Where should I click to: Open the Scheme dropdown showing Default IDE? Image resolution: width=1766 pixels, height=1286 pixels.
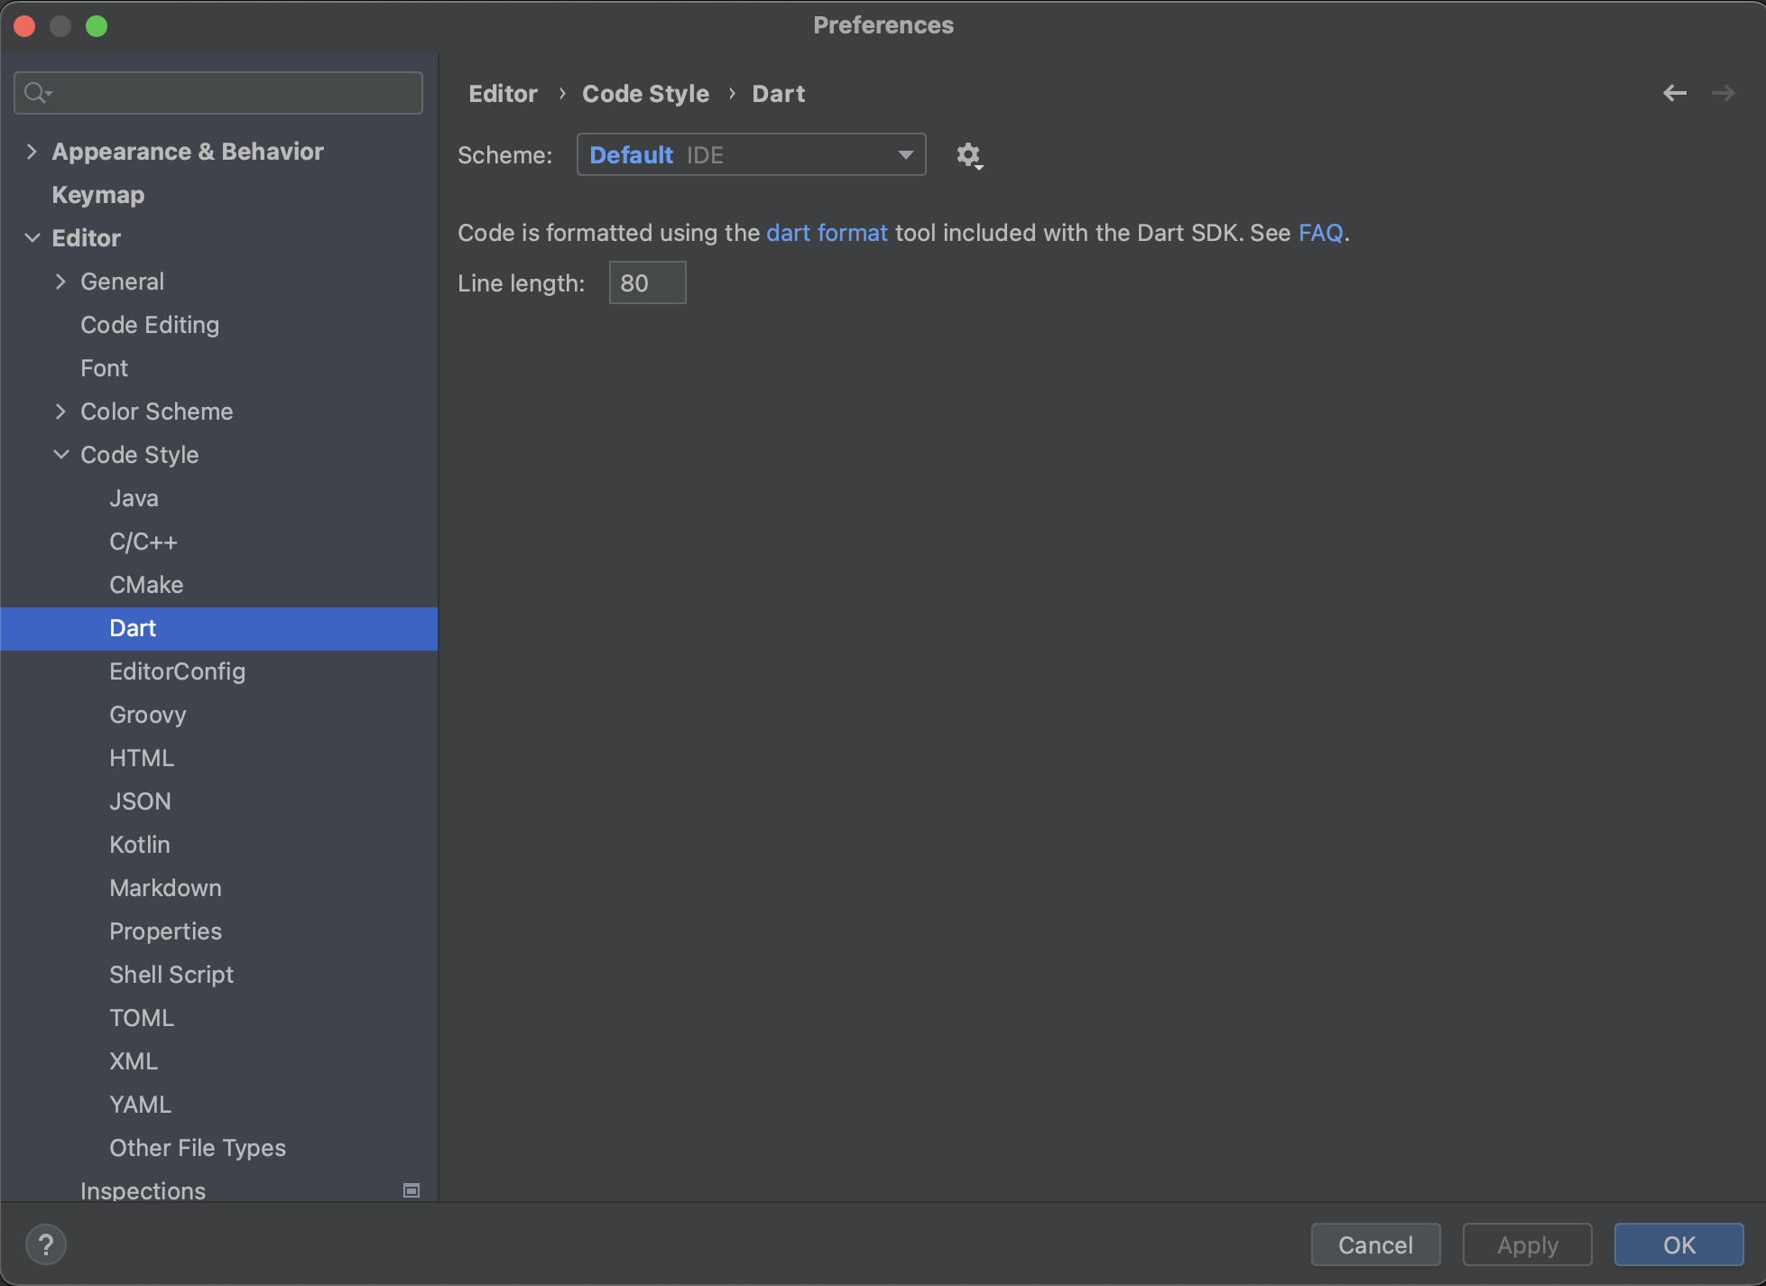click(x=751, y=155)
